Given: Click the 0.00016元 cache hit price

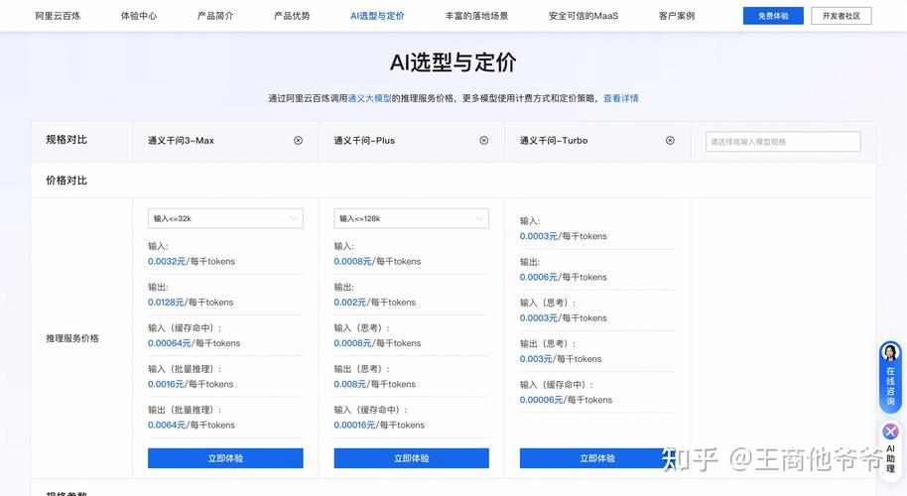Looking at the screenshot, I should (x=354, y=426).
